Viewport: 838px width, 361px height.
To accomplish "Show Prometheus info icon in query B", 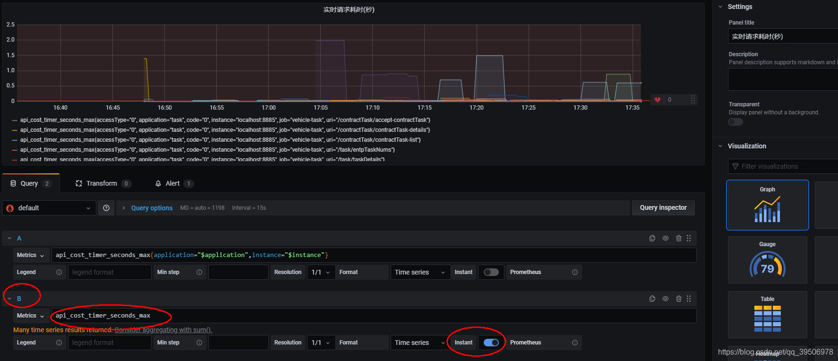I will pos(575,343).
